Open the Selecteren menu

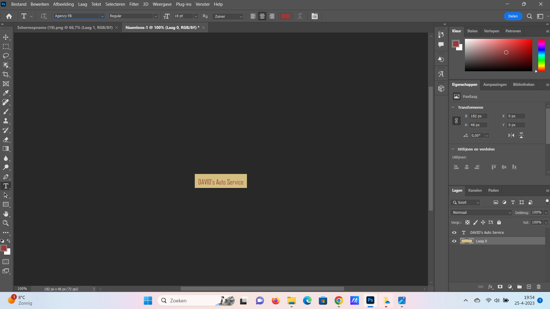pyautogui.click(x=115, y=4)
